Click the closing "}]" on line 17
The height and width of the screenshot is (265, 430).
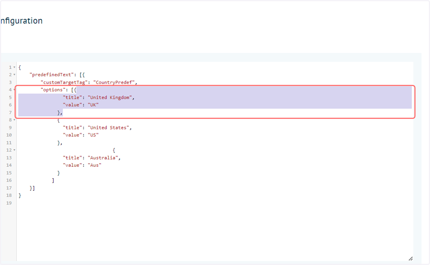coord(32,188)
